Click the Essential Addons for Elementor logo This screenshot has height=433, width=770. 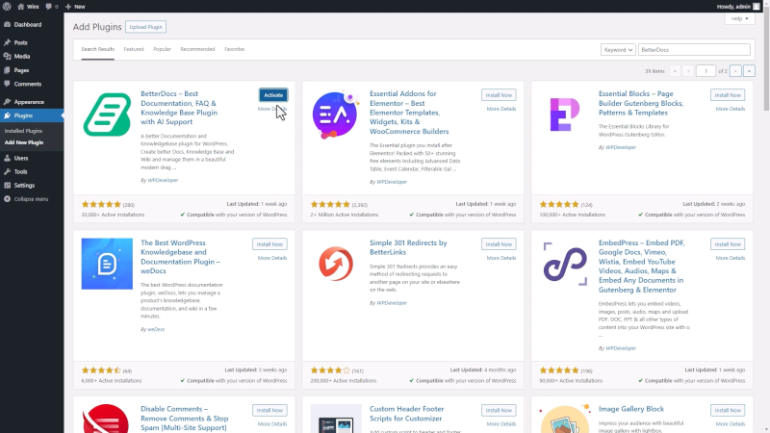[x=336, y=115]
